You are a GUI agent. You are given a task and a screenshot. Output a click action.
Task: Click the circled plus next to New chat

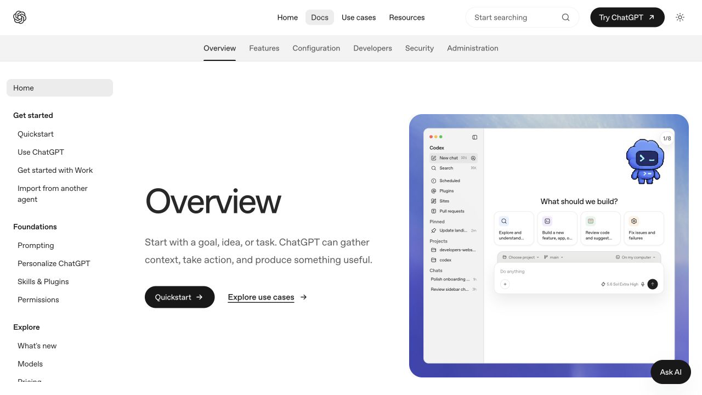pyautogui.click(x=473, y=158)
